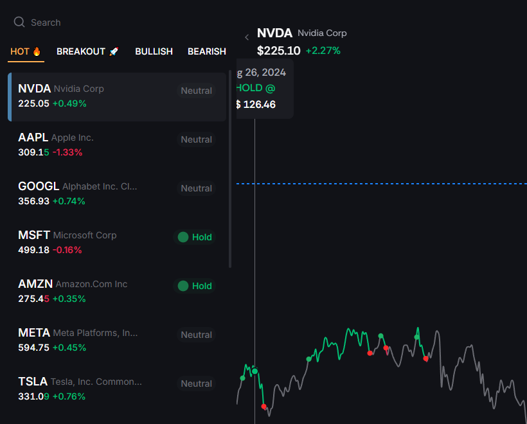527x424 pixels.
Task: Click the +2.27% change in chart header
Action: 323,51
